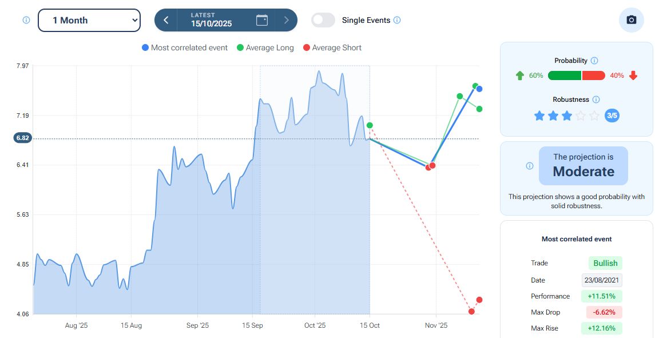Hide the Average Long legend series

[265, 48]
